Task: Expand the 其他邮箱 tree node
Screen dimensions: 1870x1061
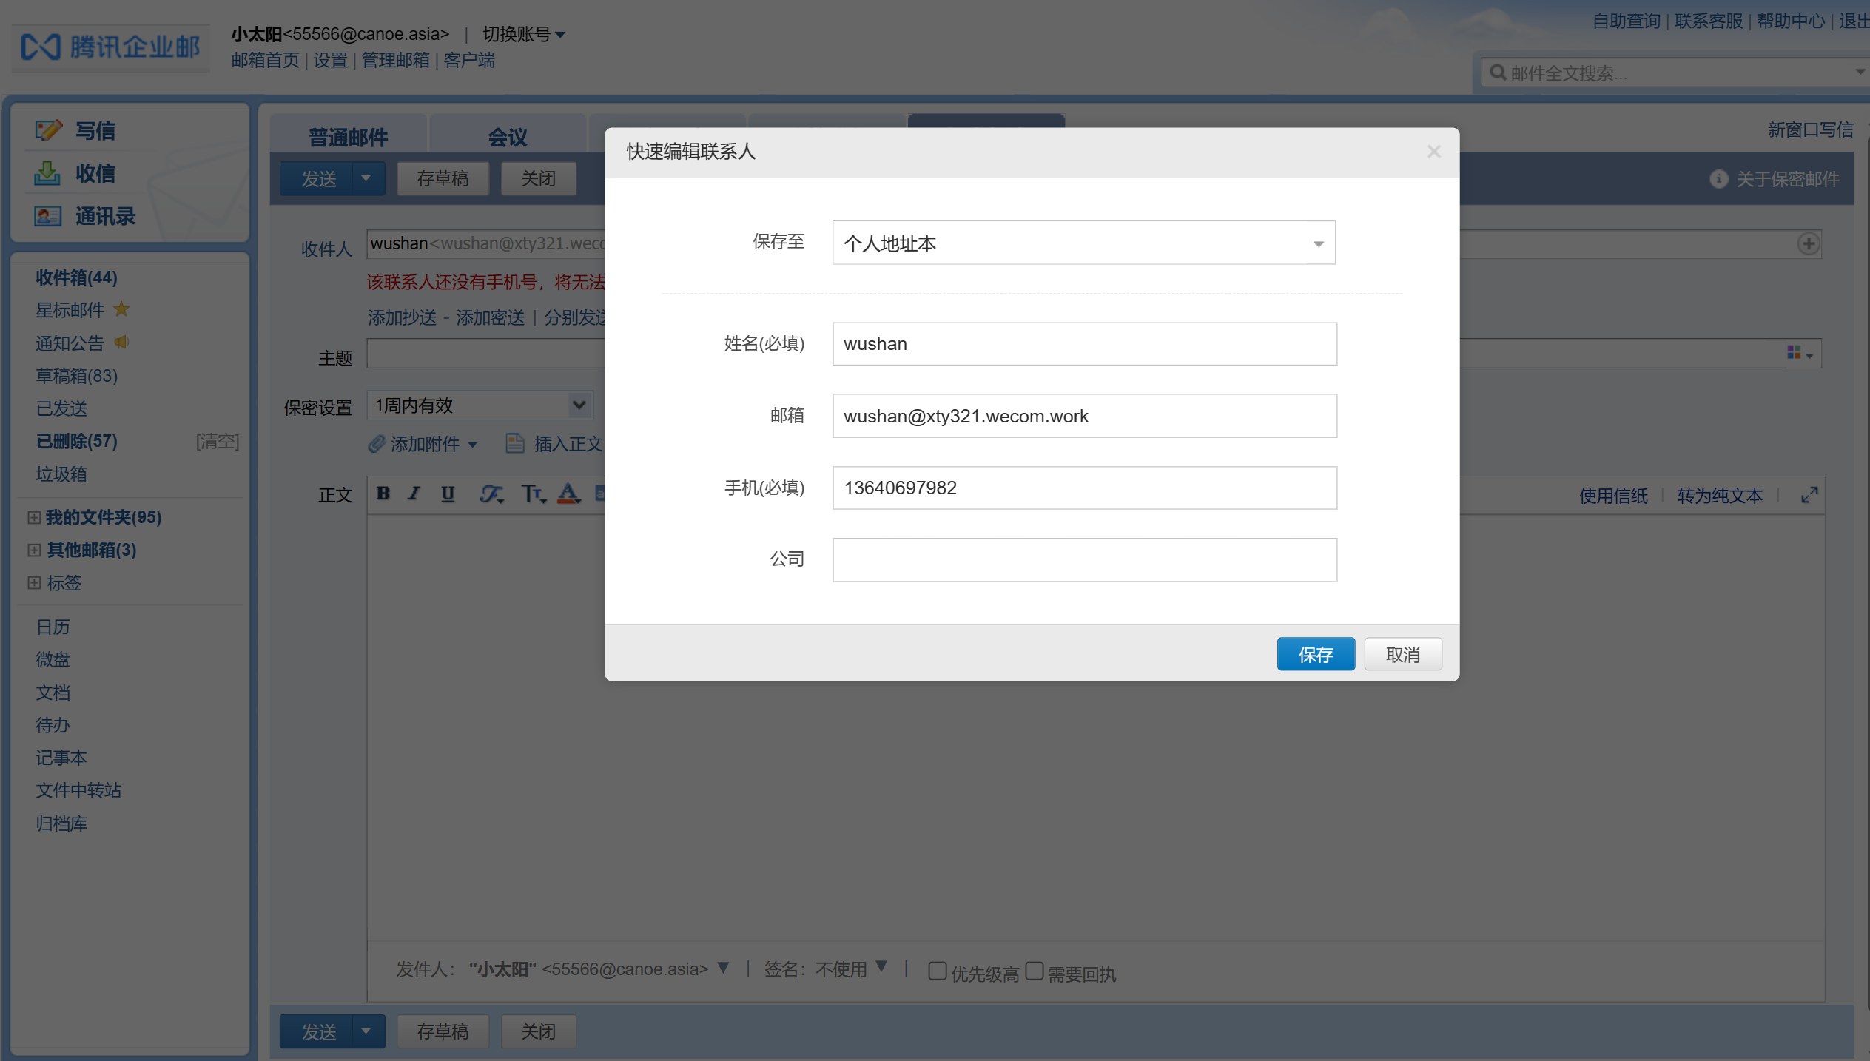Action: (34, 550)
